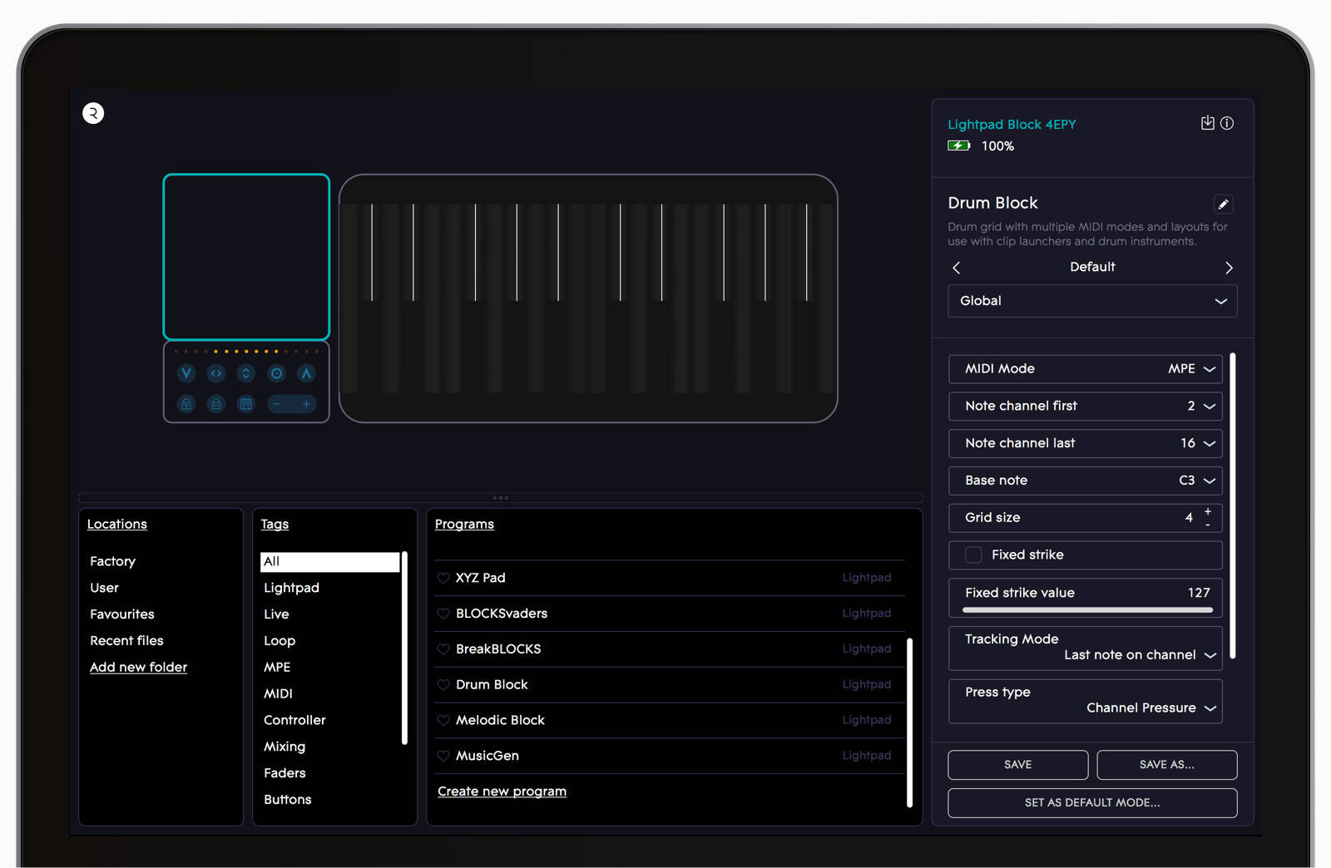This screenshot has height=868, width=1331.
Task: Click the left-right arrows button on the control block
Action: click(x=216, y=373)
